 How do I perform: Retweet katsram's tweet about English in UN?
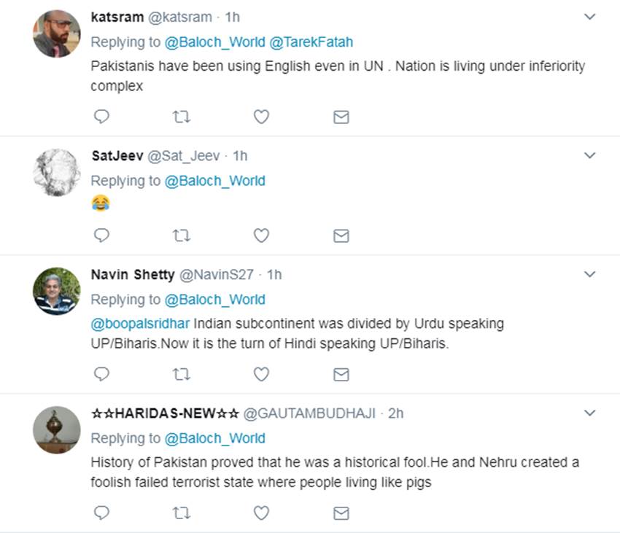pyautogui.click(x=182, y=117)
